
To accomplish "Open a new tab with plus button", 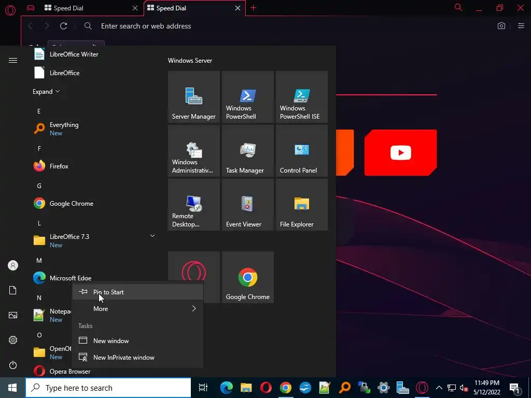I will (x=253, y=8).
